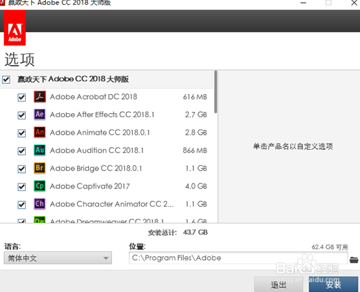Open the browse folder icon beside install path
The image size is (360, 292).
(354, 260)
